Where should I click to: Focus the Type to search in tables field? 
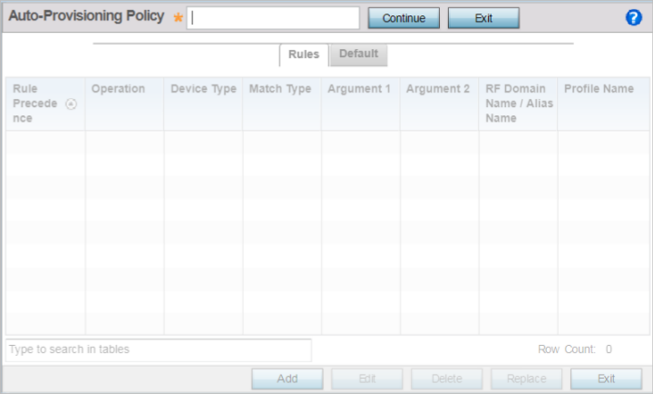click(158, 350)
